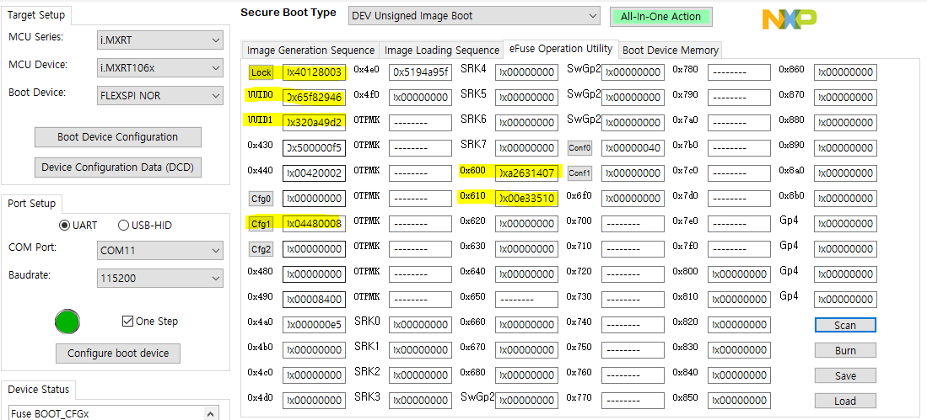The image size is (927, 420).
Task: Open the Boot Device Memory tab
Action: (670, 51)
